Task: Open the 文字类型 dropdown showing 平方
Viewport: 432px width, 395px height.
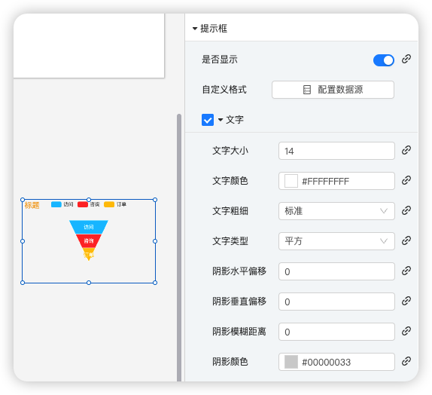Action: click(x=336, y=241)
